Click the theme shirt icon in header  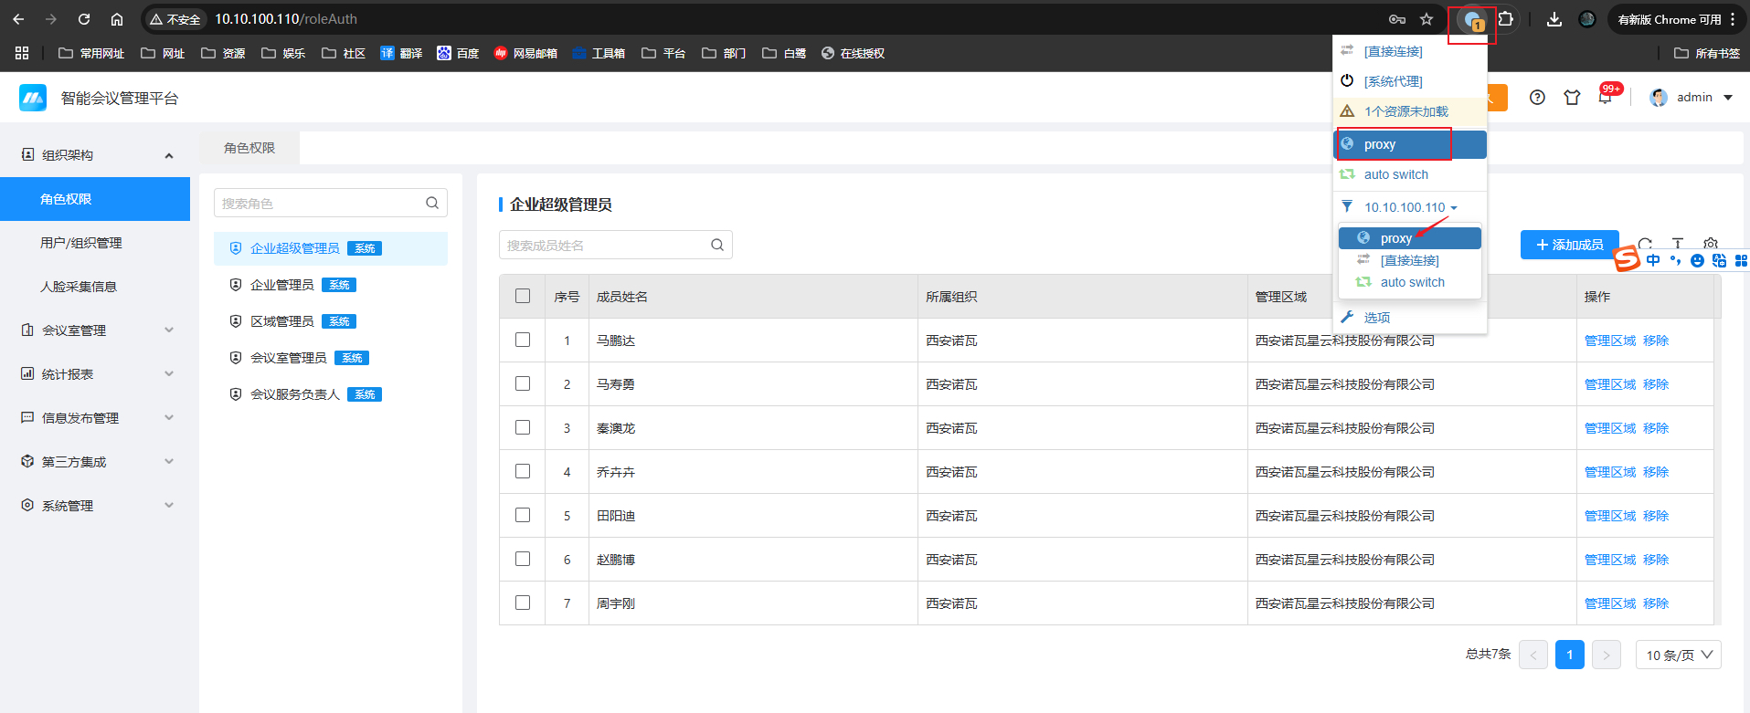(1572, 98)
